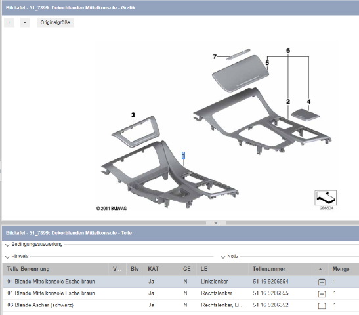Click the Menge column header
The height and width of the screenshot is (315, 359).
(344, 269)
